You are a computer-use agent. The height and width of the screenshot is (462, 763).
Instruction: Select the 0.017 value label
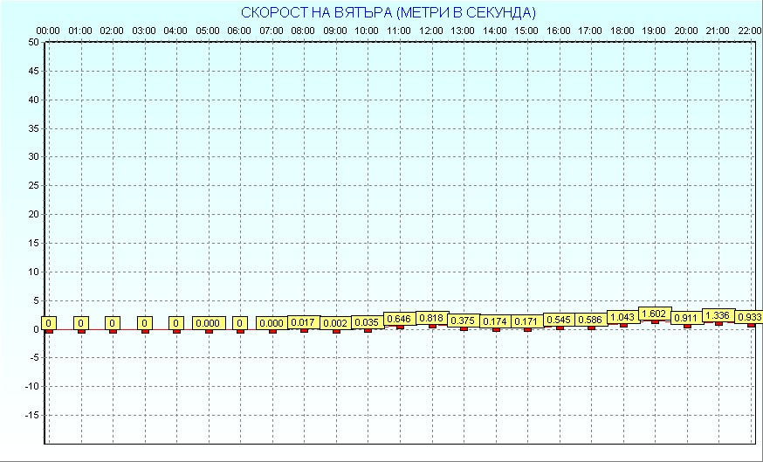click(x=304, y=322)
